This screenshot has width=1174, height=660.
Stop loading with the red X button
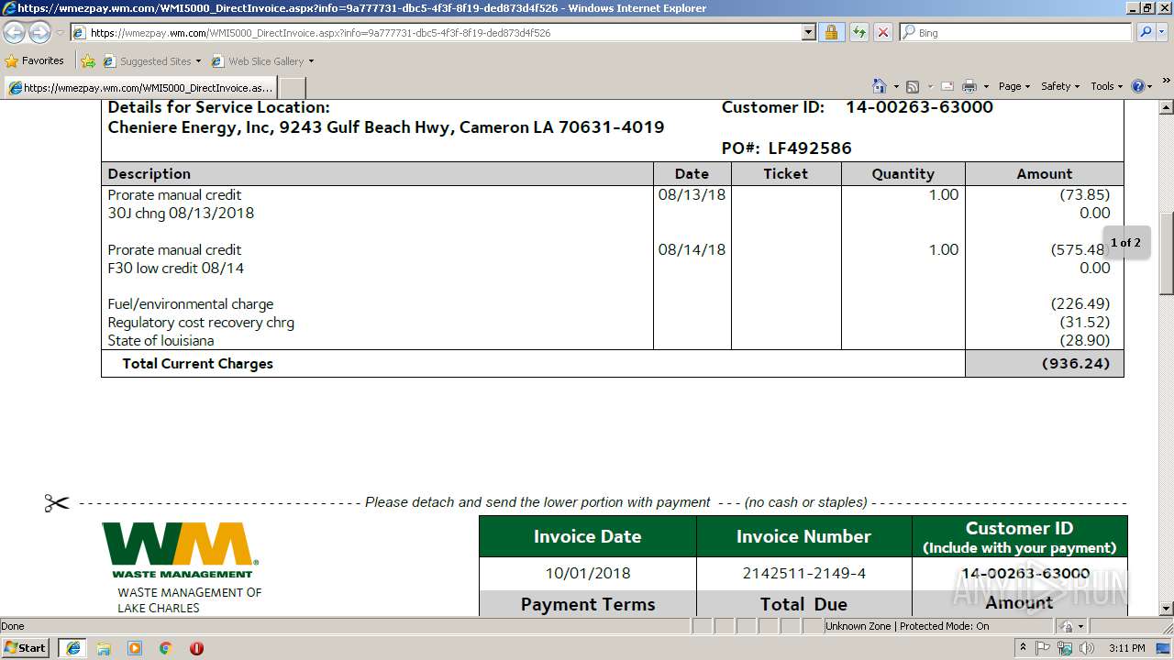(882, 33)
